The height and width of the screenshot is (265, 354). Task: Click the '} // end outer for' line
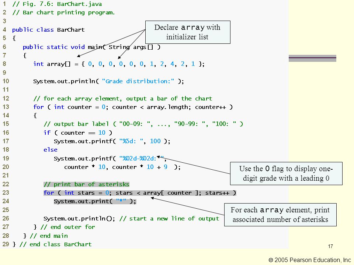64,227
